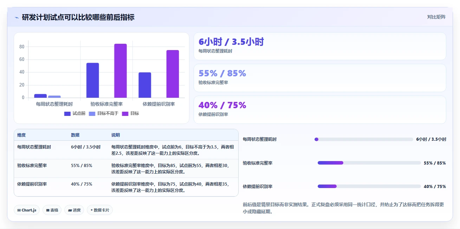The image size is (460, 229).
Task: Click the 验收标准完整率 axis label on chart
Action: (106, 104)
